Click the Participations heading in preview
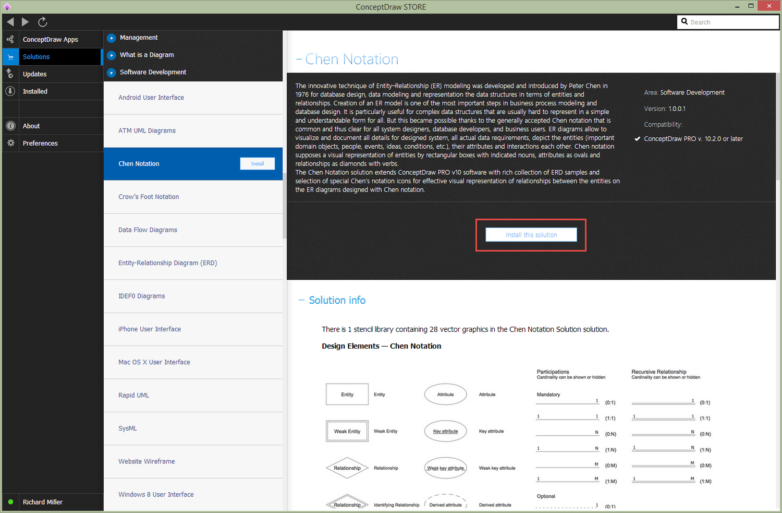 [553, 372]
